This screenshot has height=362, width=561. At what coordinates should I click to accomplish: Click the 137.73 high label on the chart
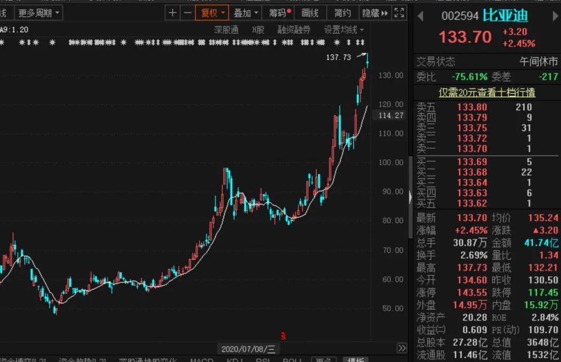(x=339, y=57)
